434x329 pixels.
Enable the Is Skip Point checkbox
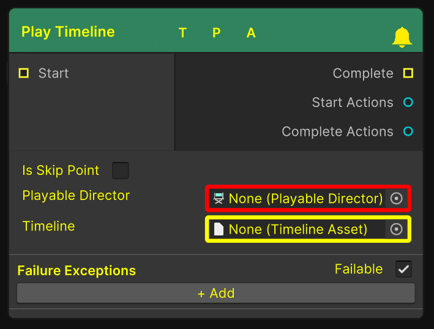(121, 171)
